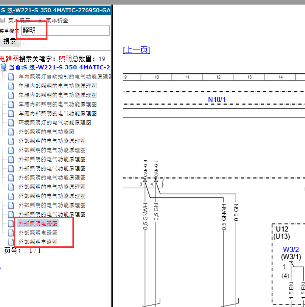The height and width of the screenshot is (307, 305).
Task: Open 车内照明灯自动控制的电气功能原理图 entry
Action: pos(65,76)
